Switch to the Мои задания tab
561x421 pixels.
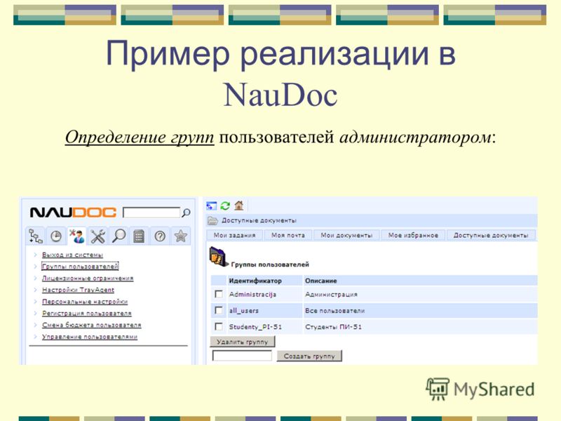point(234,235)
